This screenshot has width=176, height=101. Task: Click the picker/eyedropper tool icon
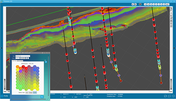(171, 18)
